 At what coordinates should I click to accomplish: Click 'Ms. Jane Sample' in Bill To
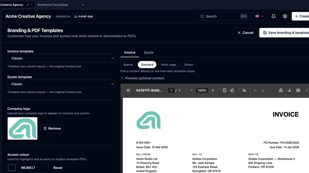203,163
